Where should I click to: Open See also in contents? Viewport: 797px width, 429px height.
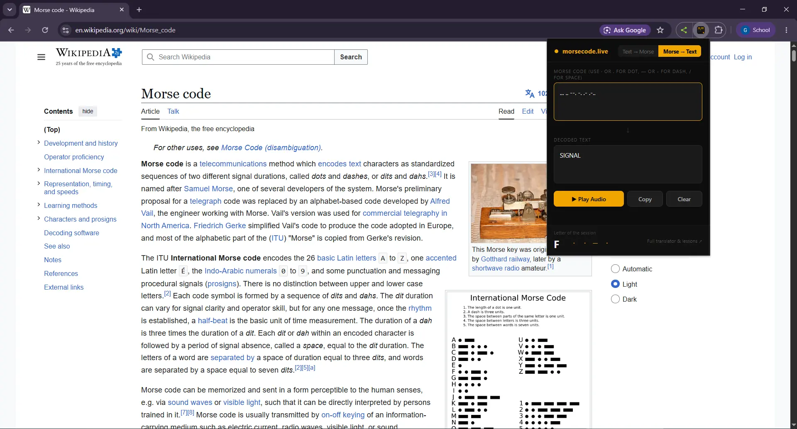pyautogui.click(x=57, y=246)
